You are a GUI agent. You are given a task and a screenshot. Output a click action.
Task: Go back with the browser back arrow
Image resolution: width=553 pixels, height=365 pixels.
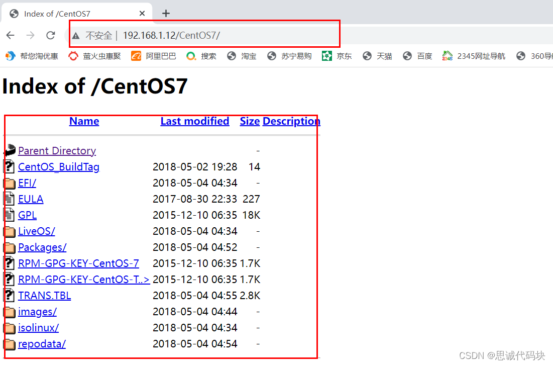pos(11,35)
